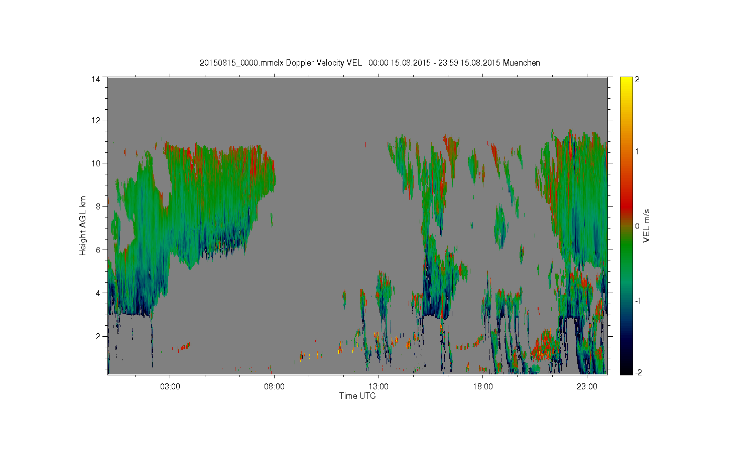Click the height tick label 10
Viewport: 753px width, 451px height.
96,163
